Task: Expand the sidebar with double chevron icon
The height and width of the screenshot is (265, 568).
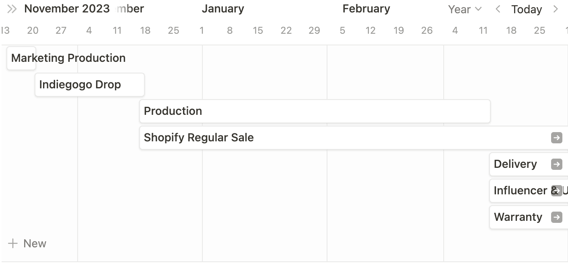Action: [12, 9]
